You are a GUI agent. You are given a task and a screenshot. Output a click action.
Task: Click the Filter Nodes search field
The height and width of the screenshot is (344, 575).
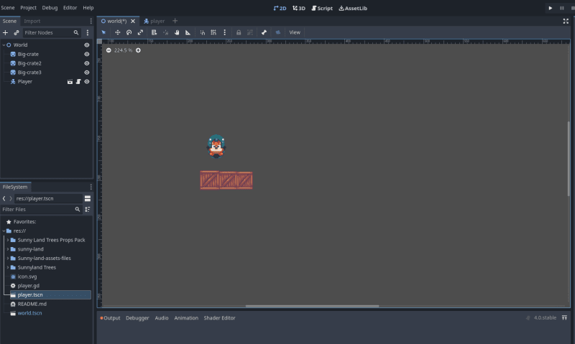point(51,32)
